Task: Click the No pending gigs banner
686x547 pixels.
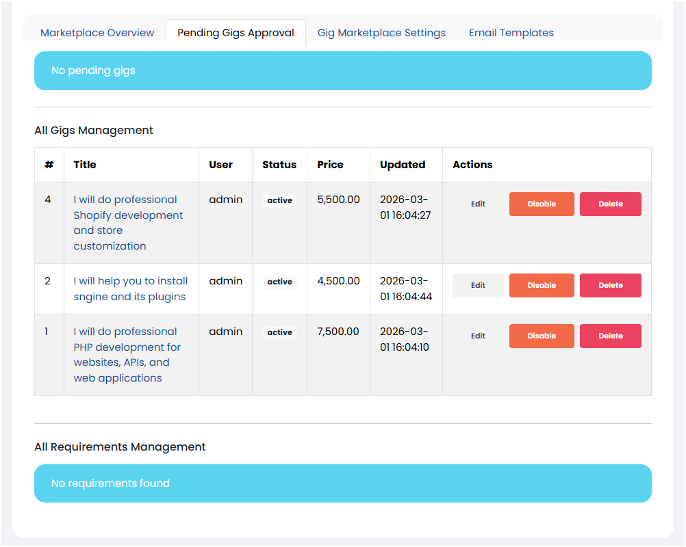Action: point(342,70)
